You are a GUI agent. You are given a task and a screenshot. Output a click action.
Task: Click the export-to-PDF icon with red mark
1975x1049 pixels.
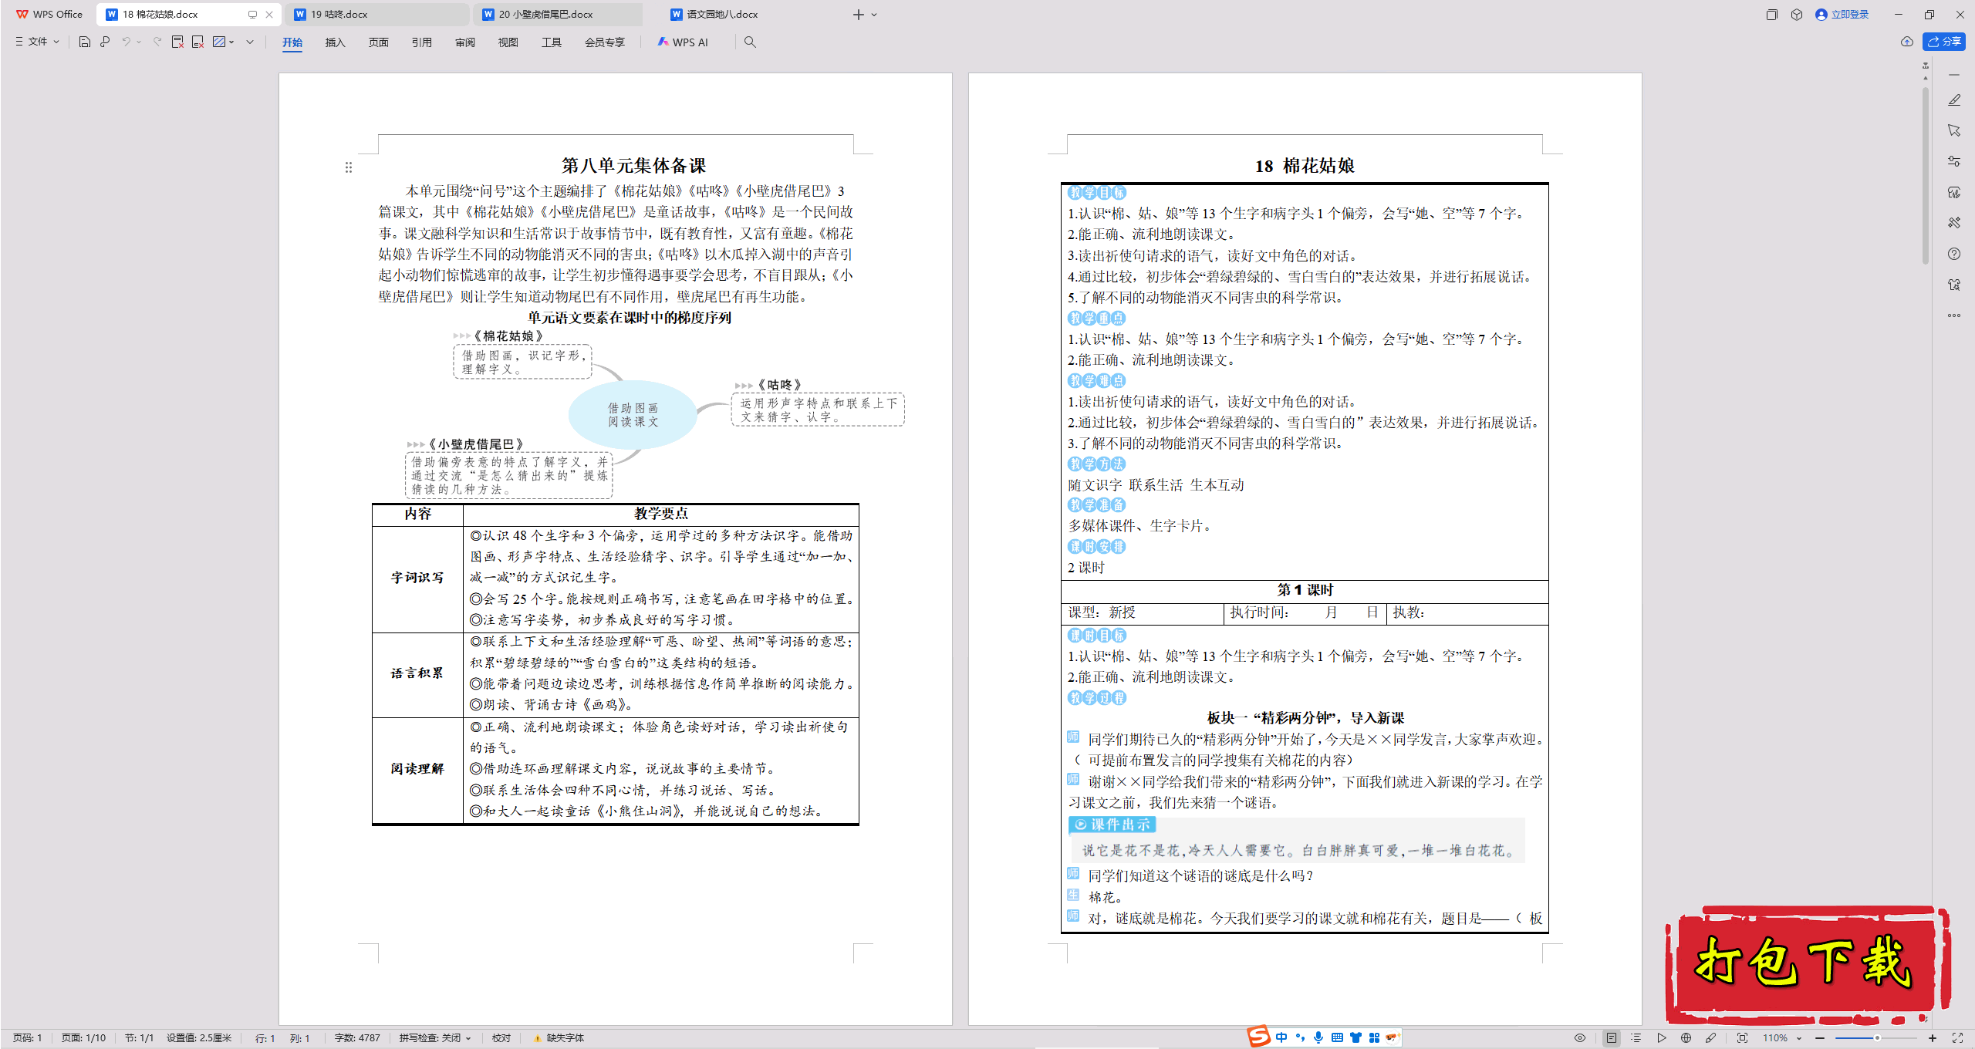point(177,42)
